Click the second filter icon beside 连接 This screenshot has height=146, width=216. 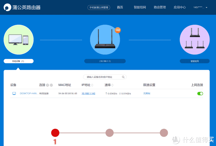pyautogui.click(x=51, y=85)
